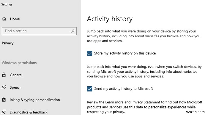The image size is (208, 115).
Task: Click the Diagnostics & feedback icon
Action: point(4,112)
